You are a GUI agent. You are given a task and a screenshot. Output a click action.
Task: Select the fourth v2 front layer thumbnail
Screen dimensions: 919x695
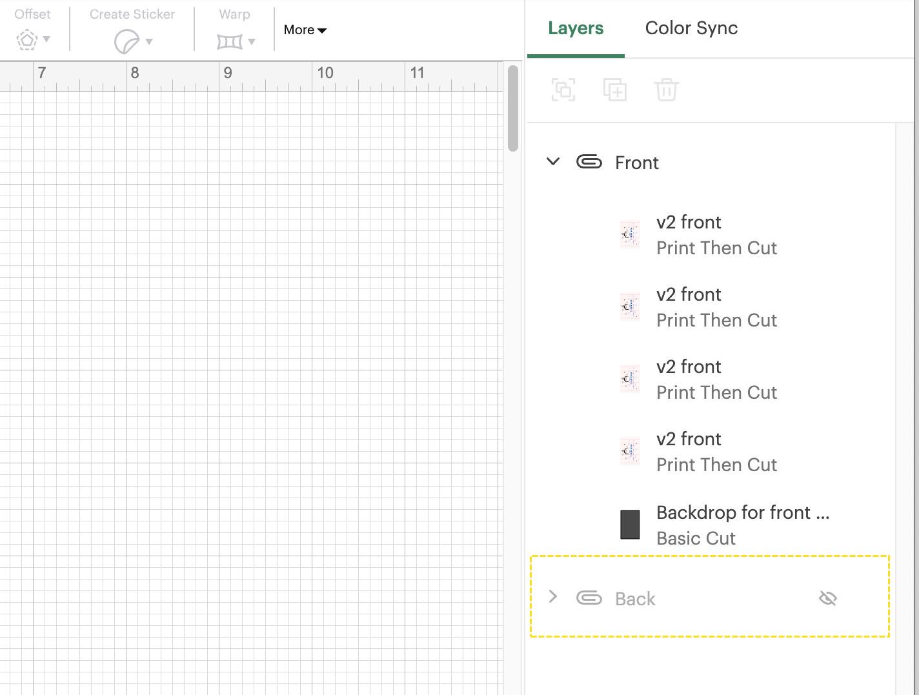[x=630, y=452]
